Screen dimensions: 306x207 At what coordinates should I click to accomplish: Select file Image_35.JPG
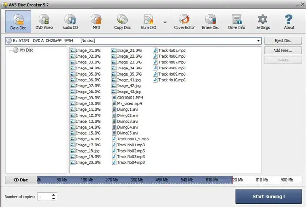127,74
